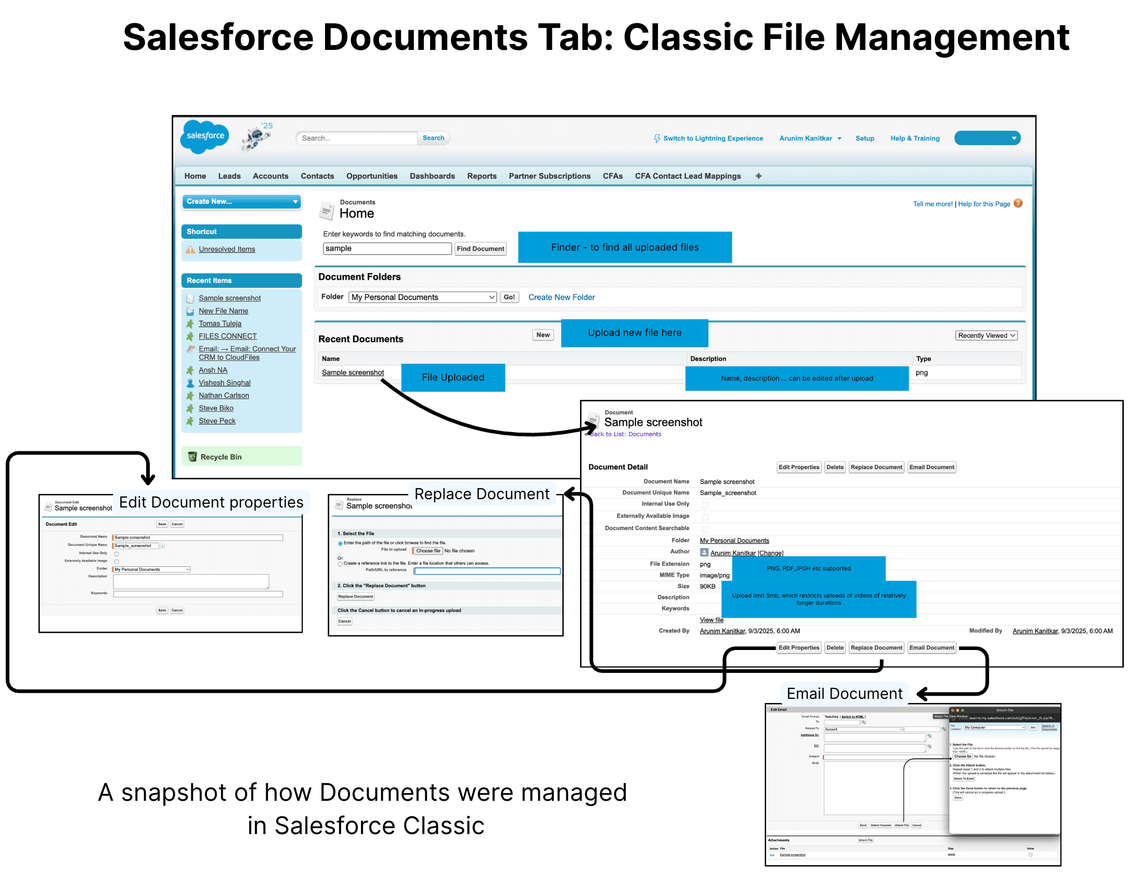
Task: Click the plus icon for all tabs
Action: coord(758,176)
